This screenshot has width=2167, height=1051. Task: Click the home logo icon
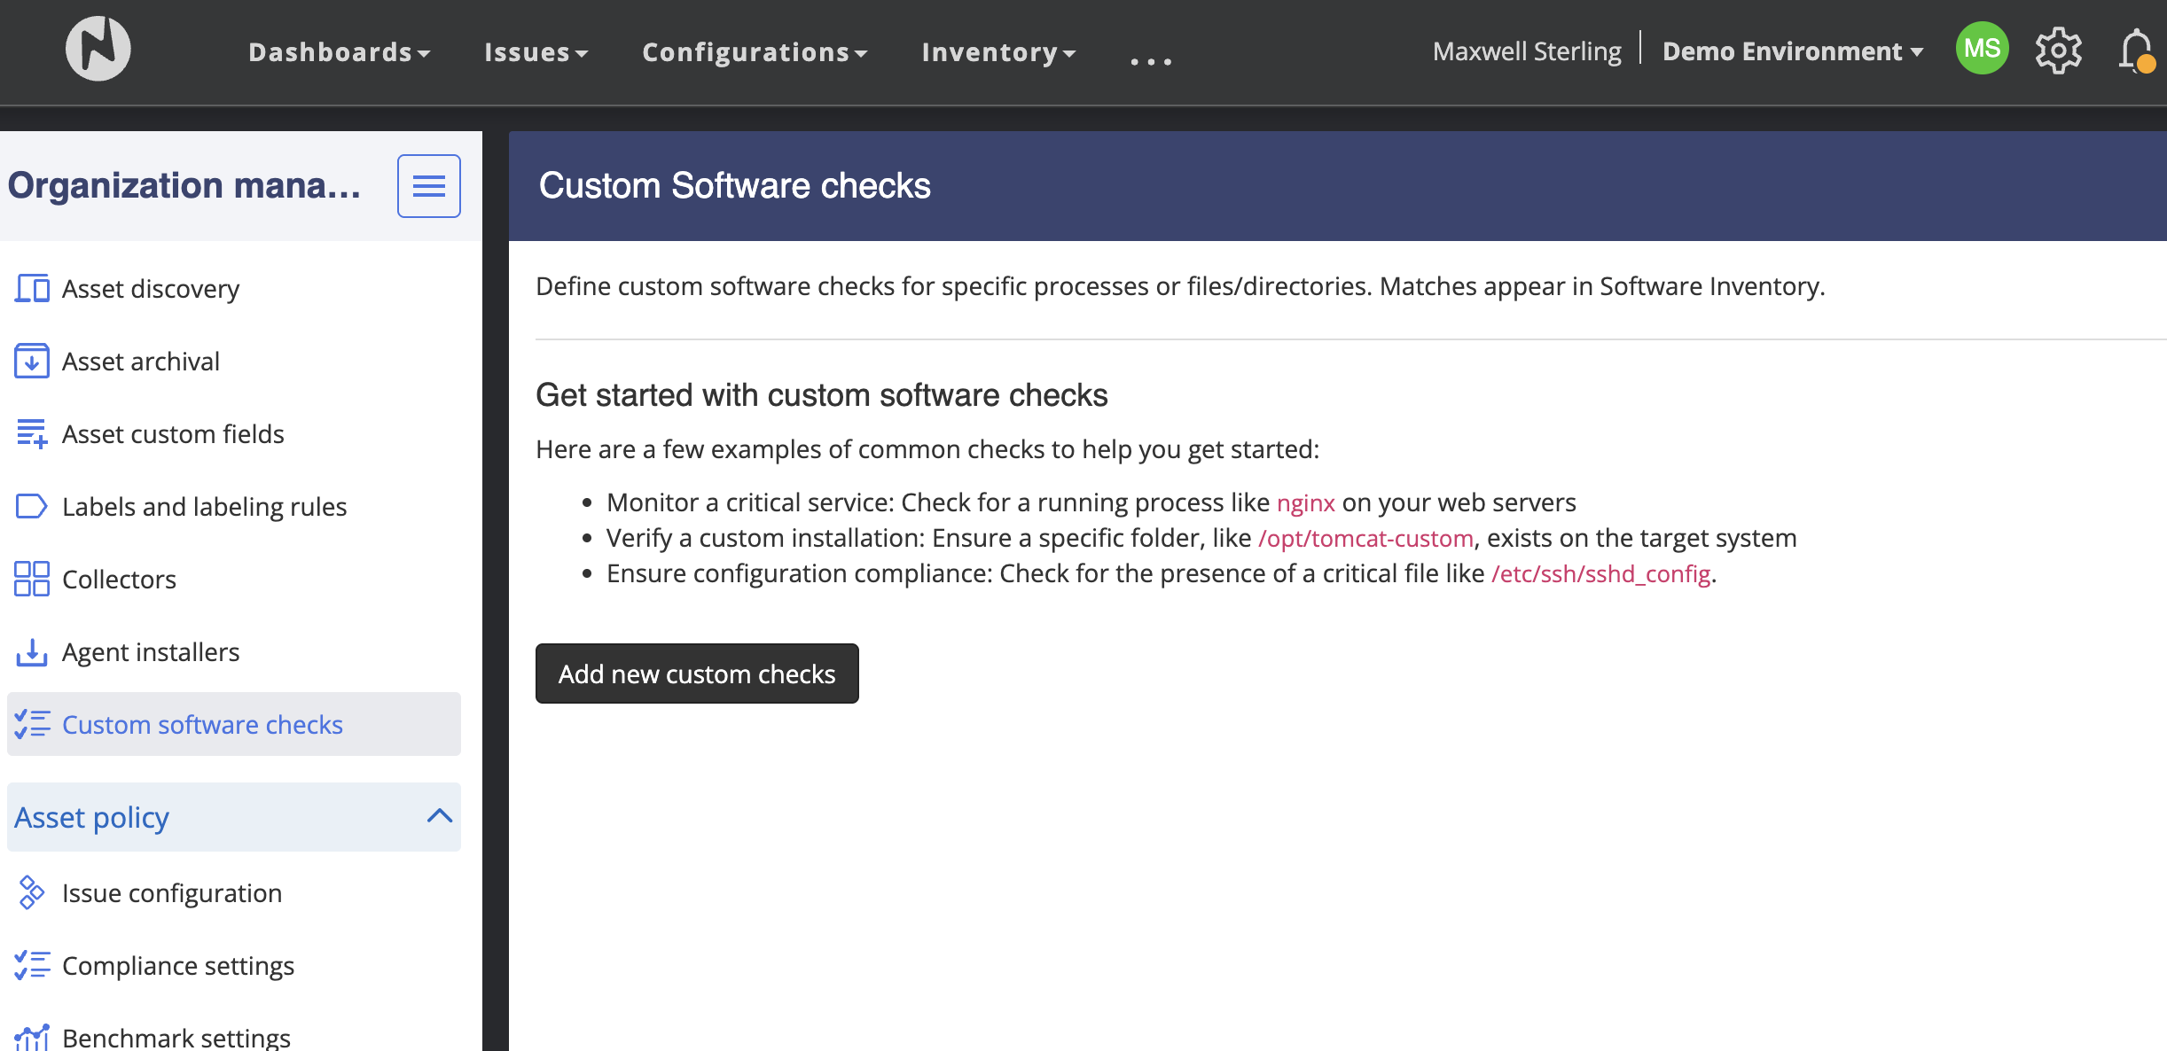pos(98,49)
